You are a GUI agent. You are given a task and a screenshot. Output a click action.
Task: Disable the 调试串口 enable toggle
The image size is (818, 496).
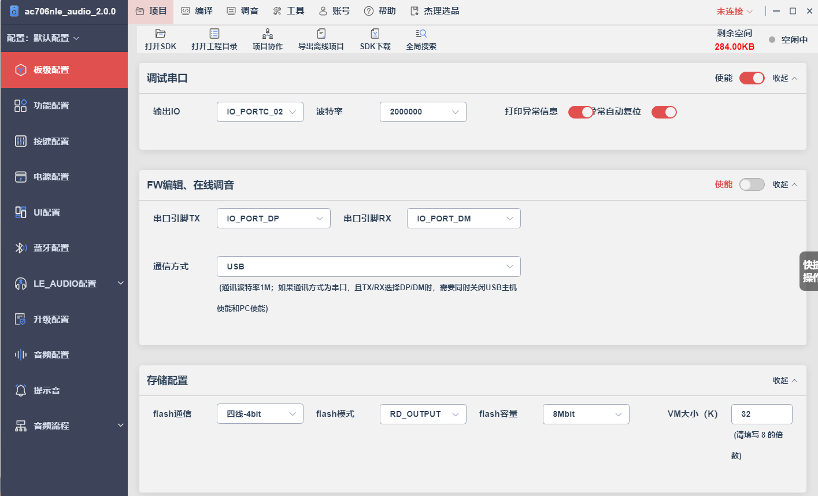pos(752,78)
